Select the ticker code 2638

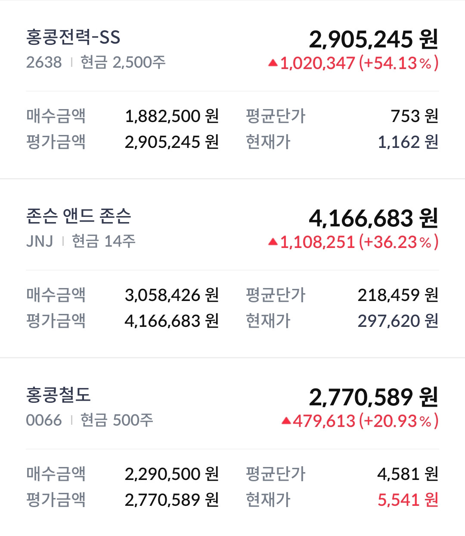[x=44, y=63]
